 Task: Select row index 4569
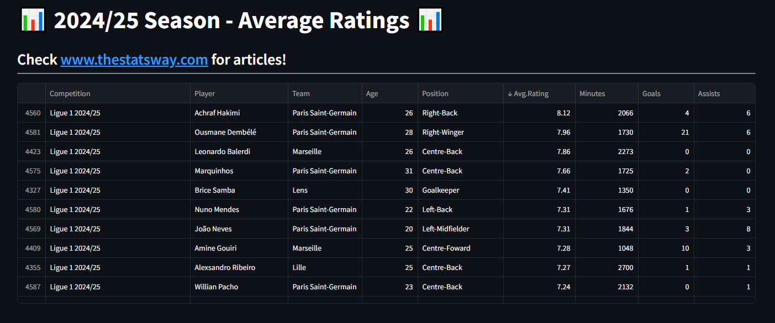[x=31, y=229]
